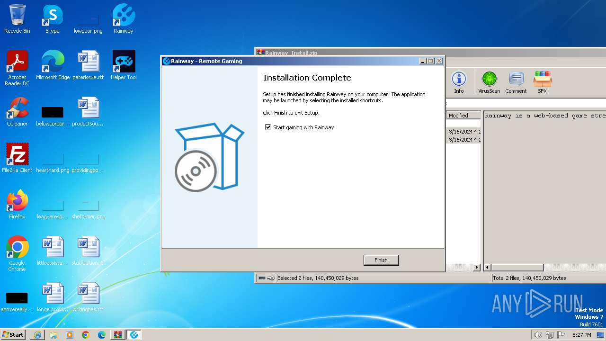Open the Comment tool in WinRAR
606x341 pixels.
516,82
